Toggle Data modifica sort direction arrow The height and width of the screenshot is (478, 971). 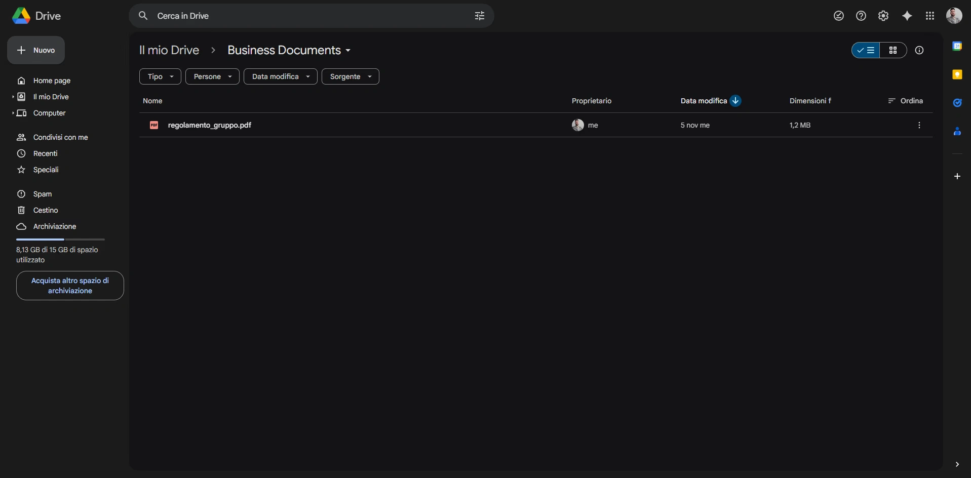pyautogui.click(x=735, y=100)
